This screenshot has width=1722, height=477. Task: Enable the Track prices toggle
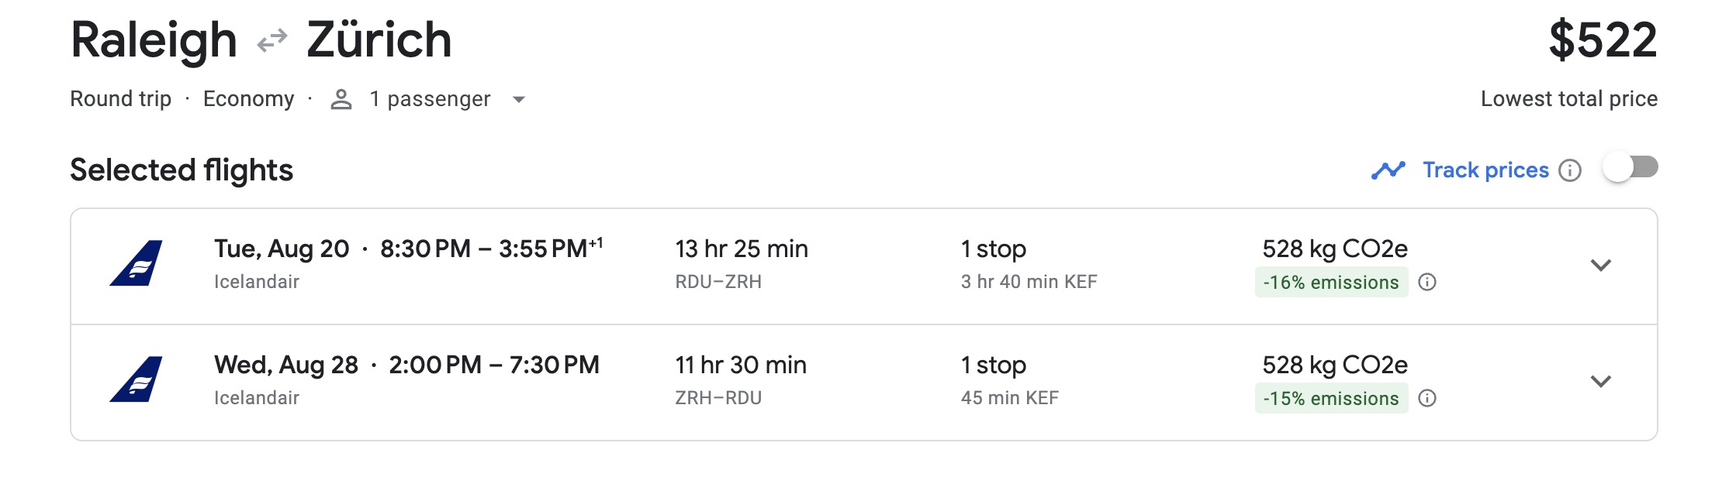(x=1633, y=165)
